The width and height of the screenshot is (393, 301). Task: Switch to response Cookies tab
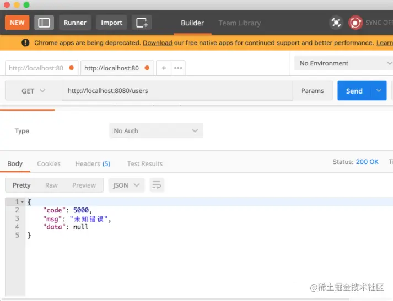(49, 163)
